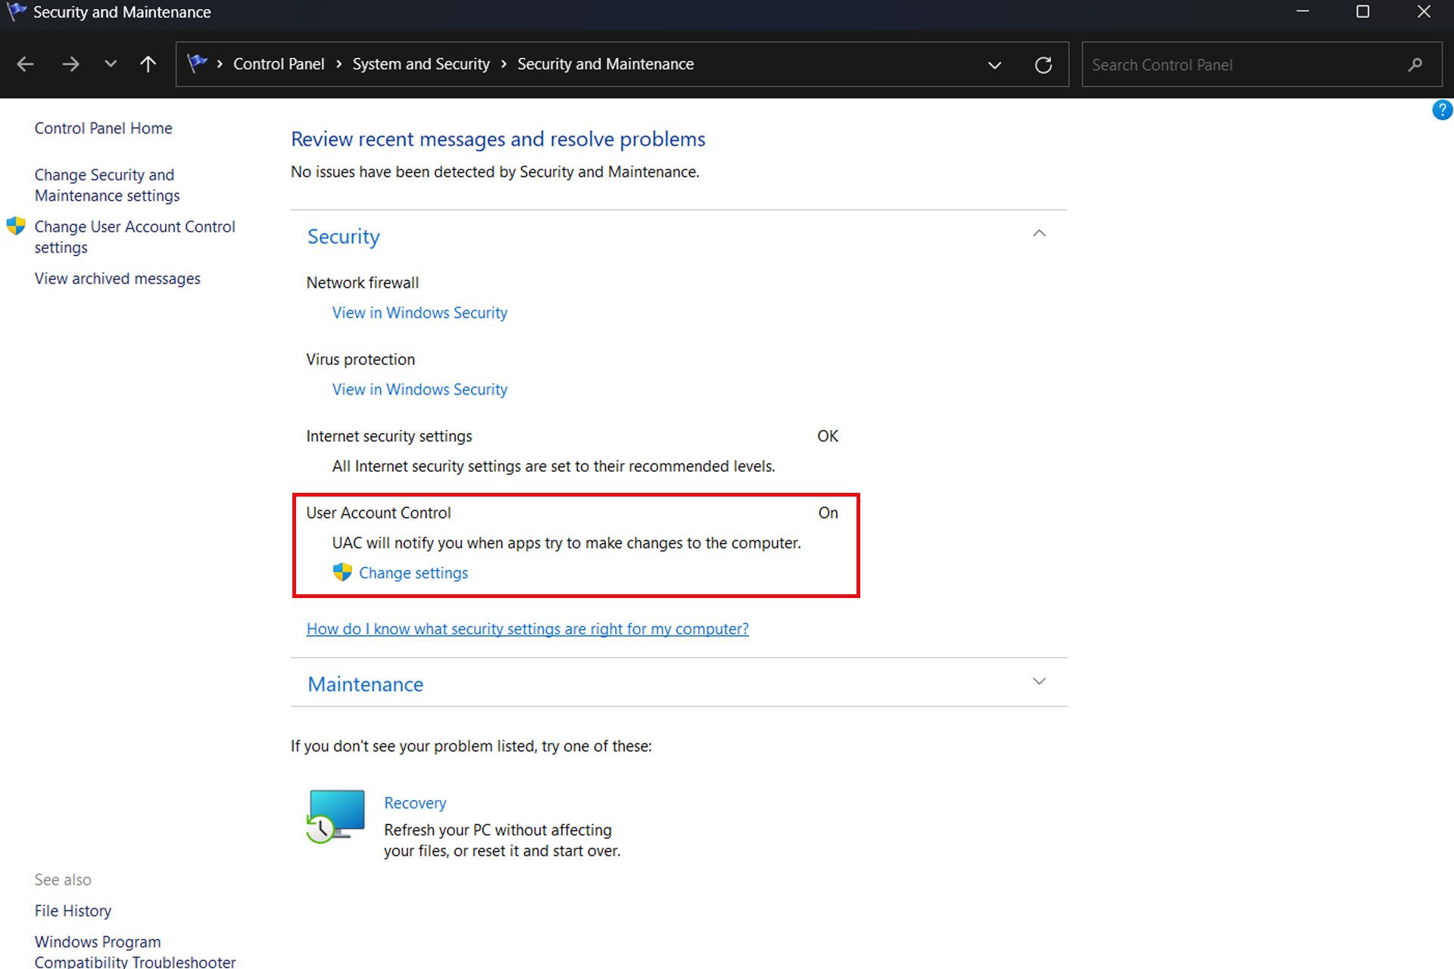Go forward using the forward arrow
The image size is (1454, 969).
tap(70, 65)
